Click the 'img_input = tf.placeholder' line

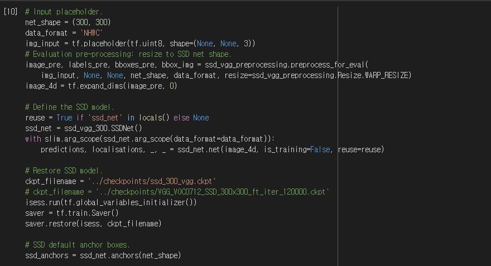click(140, 43)
